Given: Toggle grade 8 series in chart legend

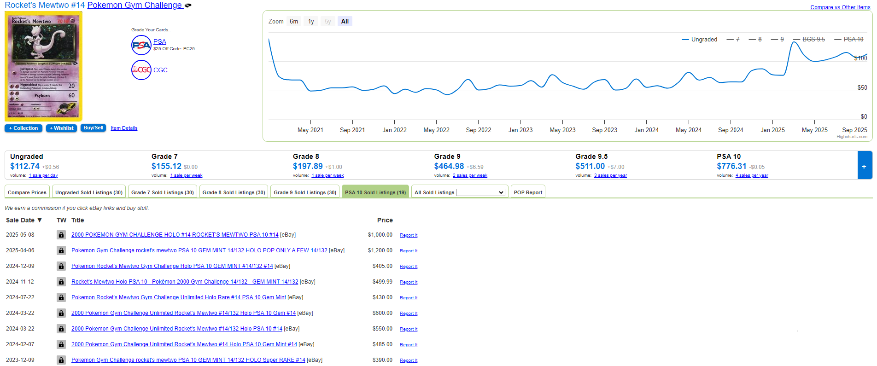Looking at the screenshot, I should pyautogui.click(x=755, y=40).
